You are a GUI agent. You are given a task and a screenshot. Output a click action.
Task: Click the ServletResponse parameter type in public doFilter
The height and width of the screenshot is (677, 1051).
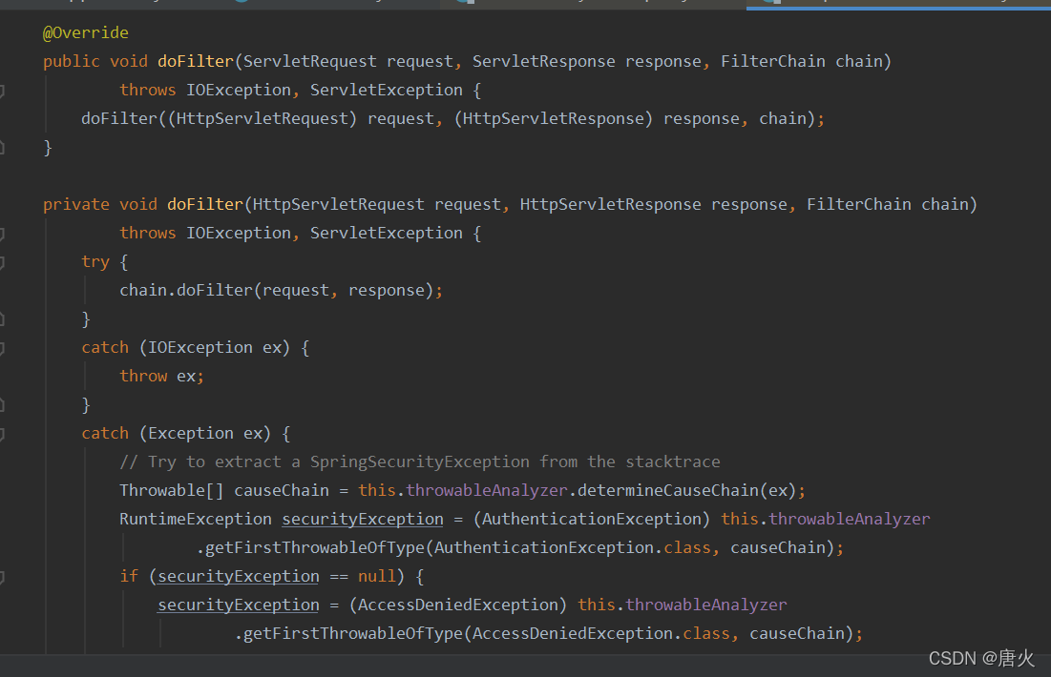click(x=543, y=62)
